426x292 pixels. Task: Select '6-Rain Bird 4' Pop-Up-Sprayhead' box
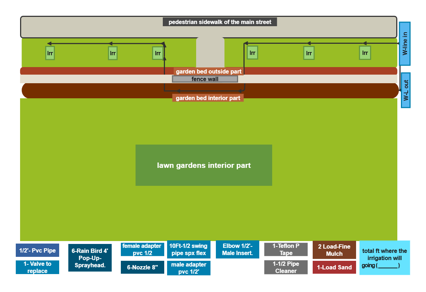pos(90,258)
